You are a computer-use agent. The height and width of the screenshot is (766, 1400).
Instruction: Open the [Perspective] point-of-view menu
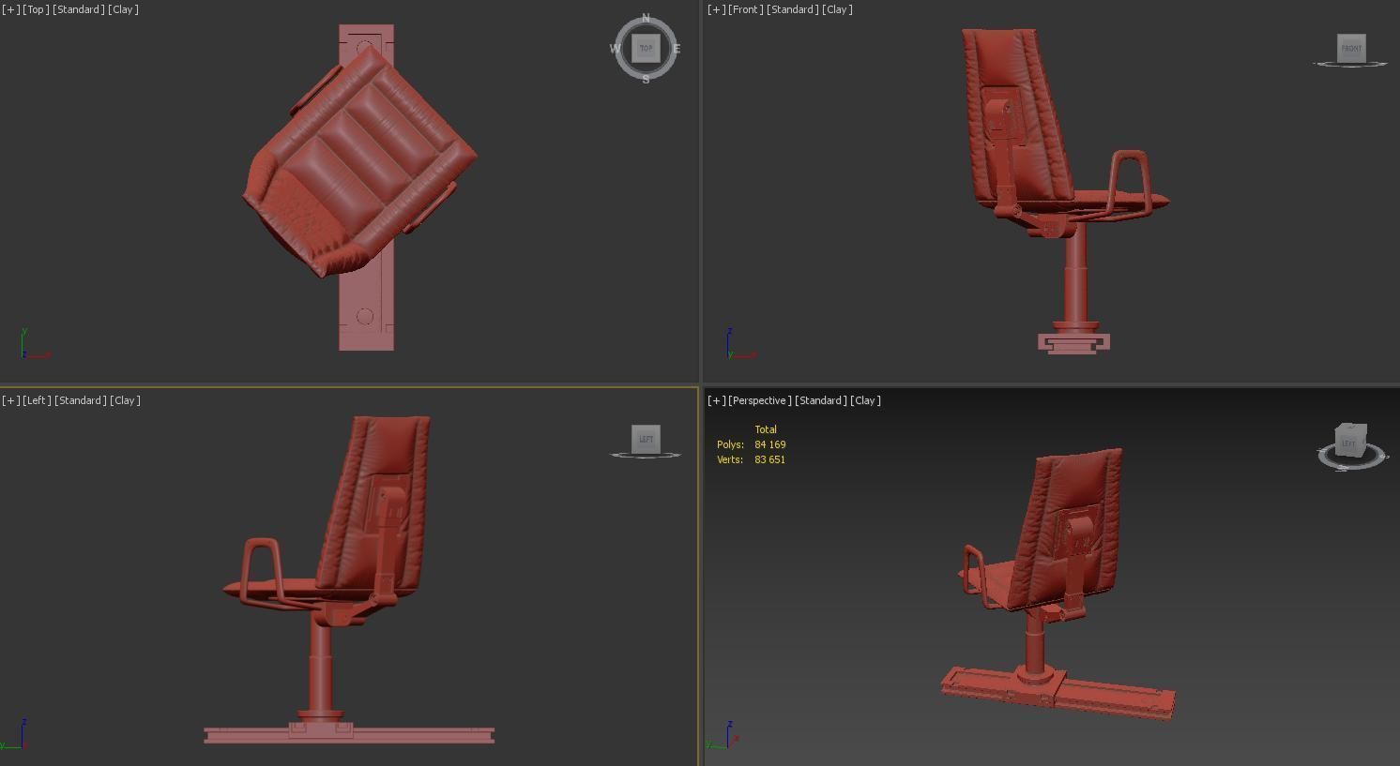tap(759, 400)
